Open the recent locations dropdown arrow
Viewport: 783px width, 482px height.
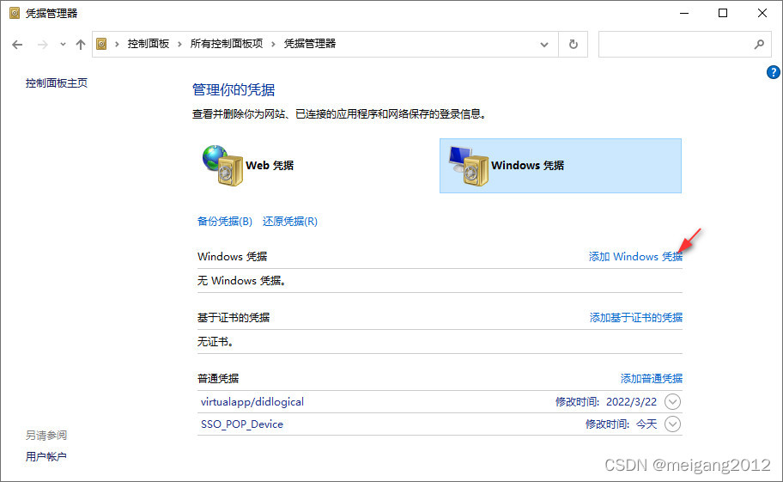(63, 45)
